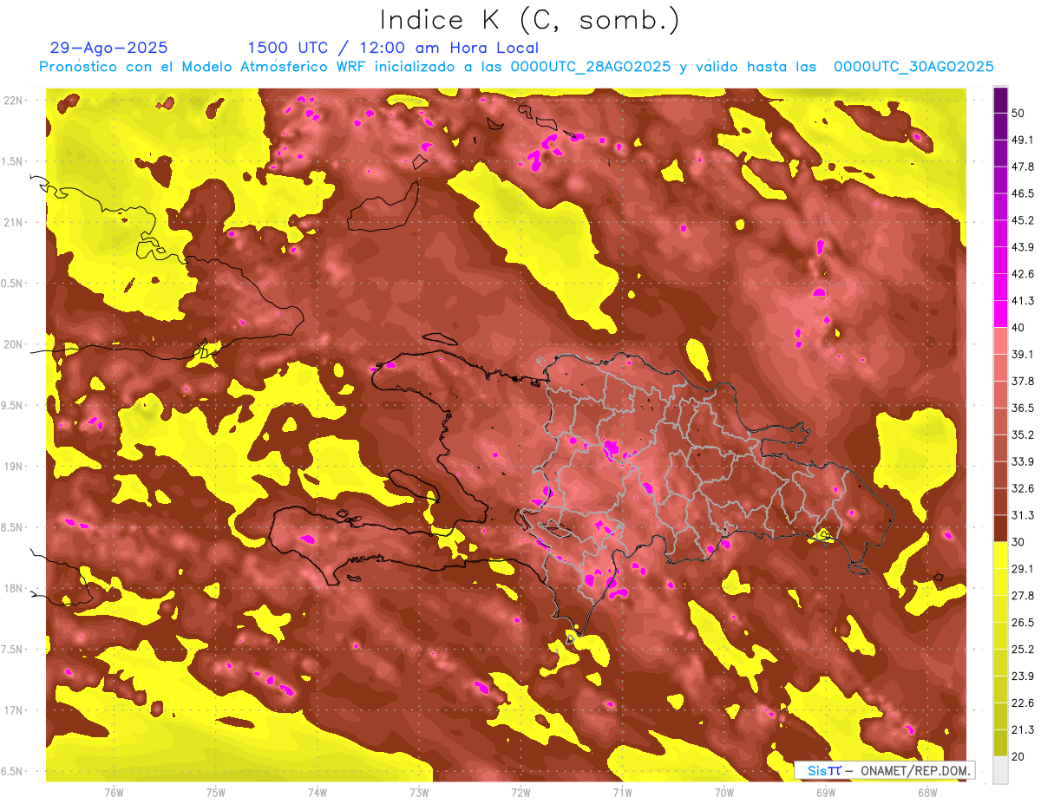Click the colorbar value 49.1

[1022, 140]
